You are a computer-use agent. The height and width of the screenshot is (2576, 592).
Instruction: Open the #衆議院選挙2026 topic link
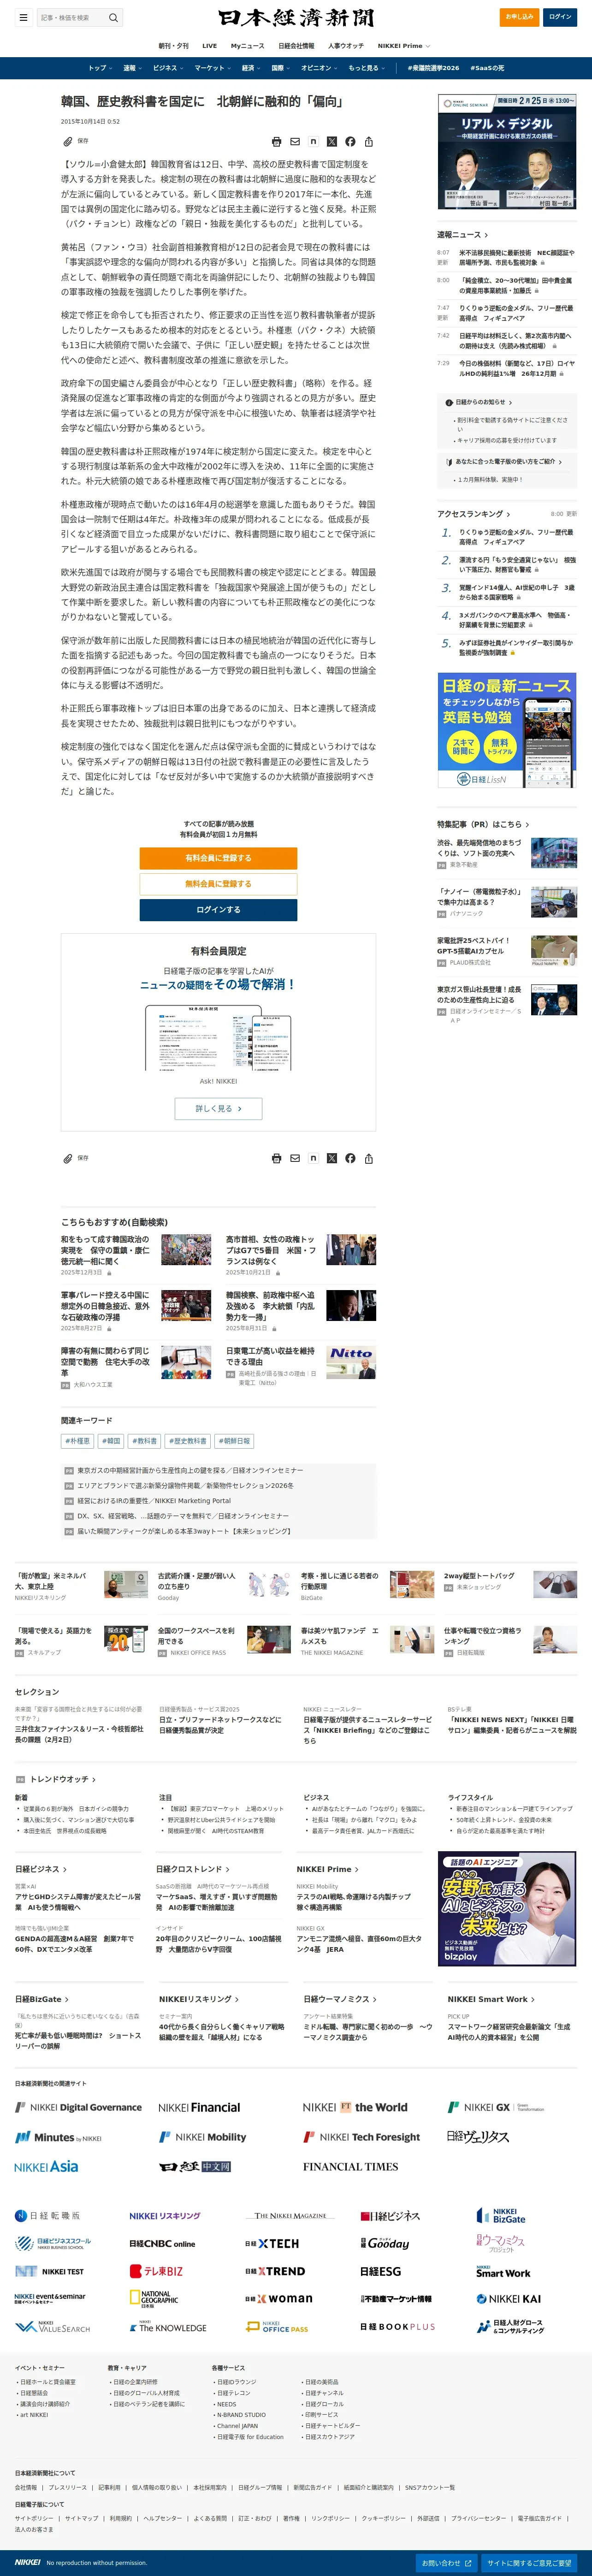pyautogui.click(x=434, y=68)
